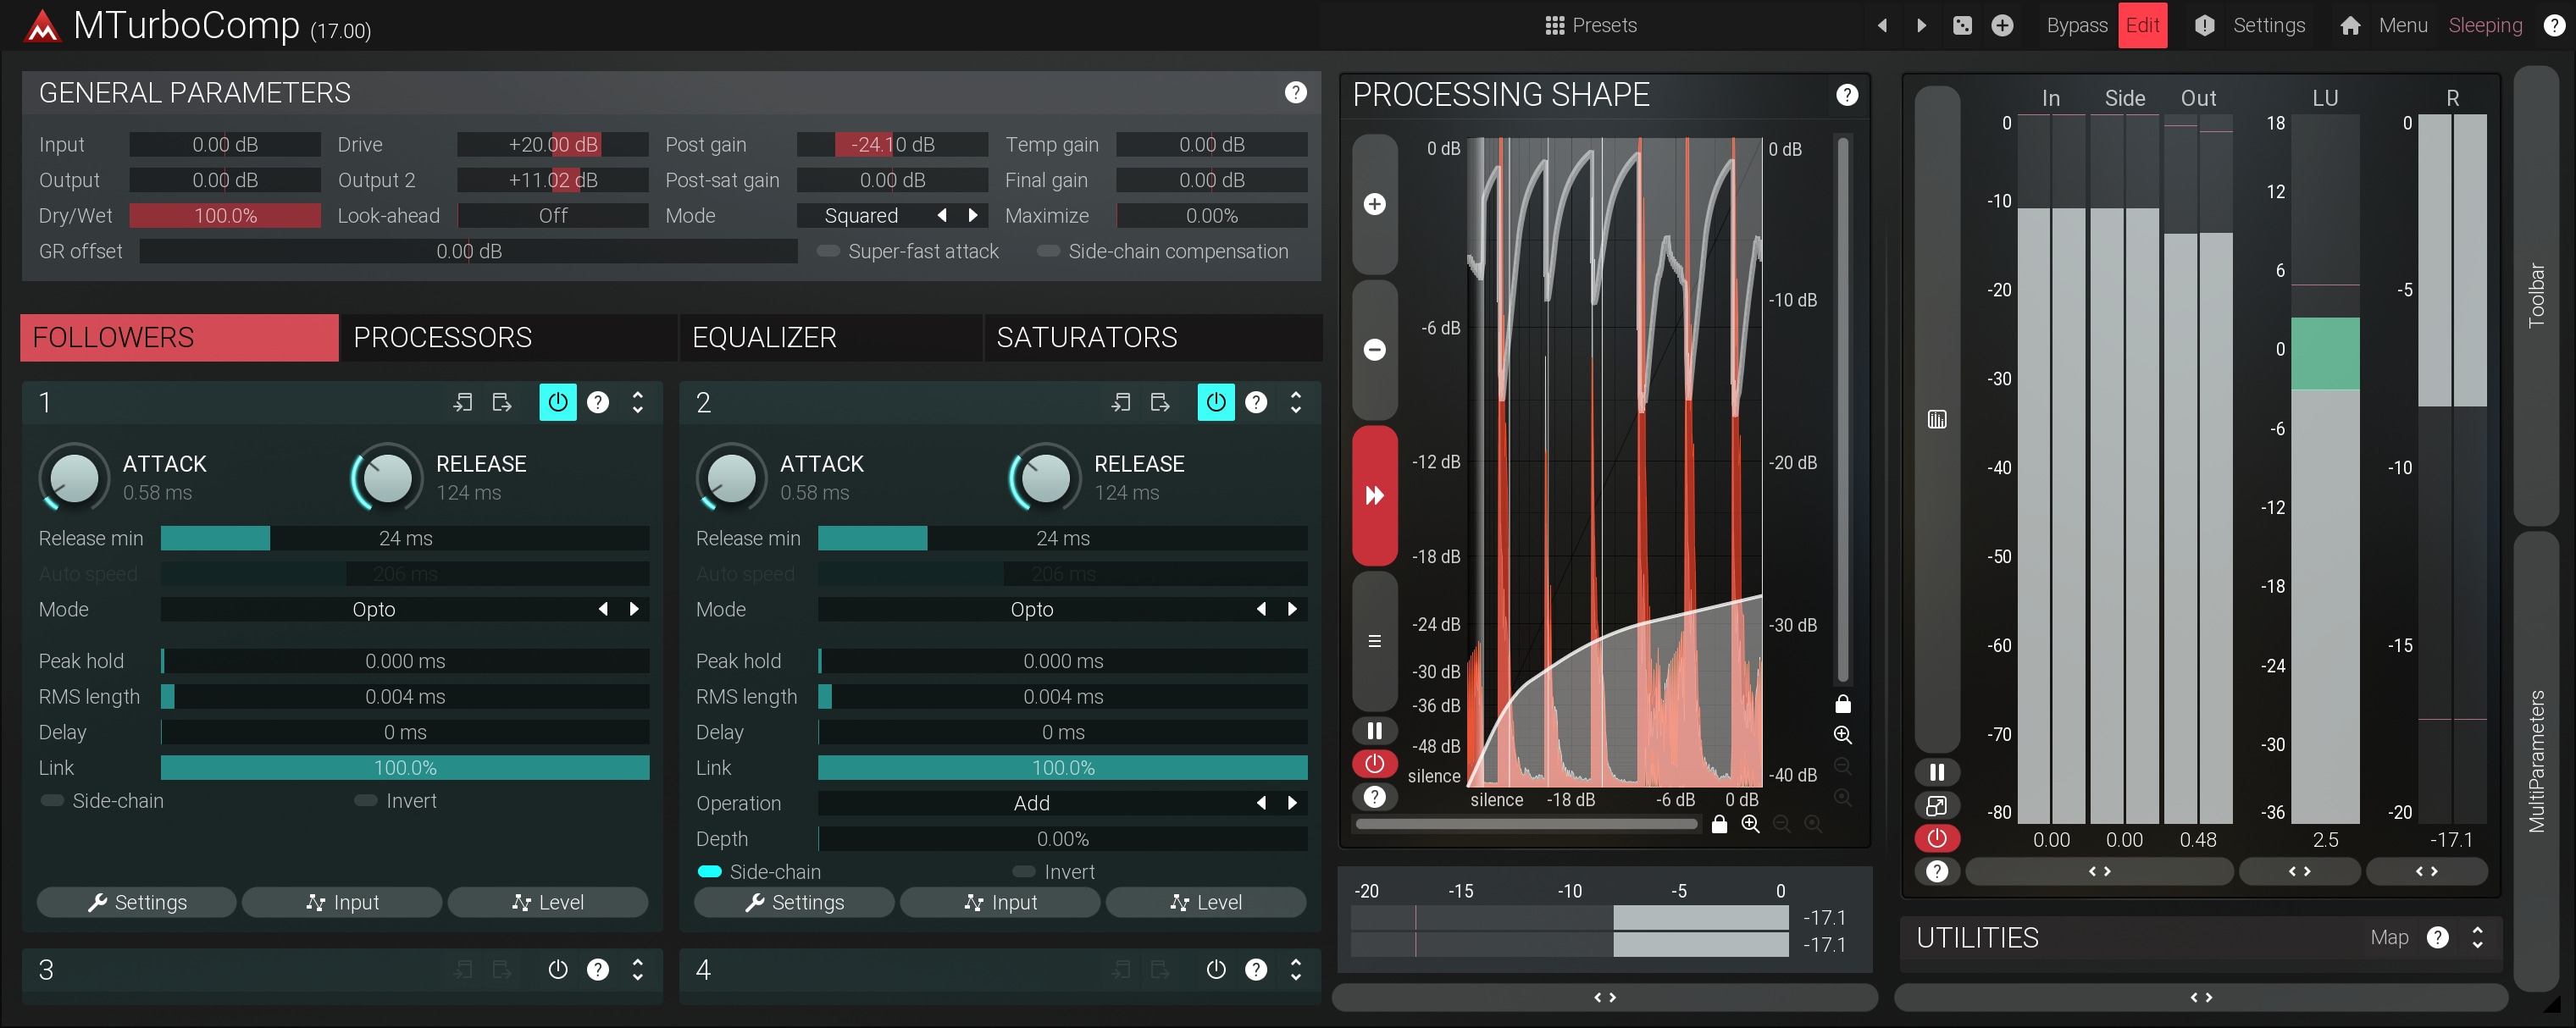
Task: Pause the Processing Shape graph
Action: 1374,730
